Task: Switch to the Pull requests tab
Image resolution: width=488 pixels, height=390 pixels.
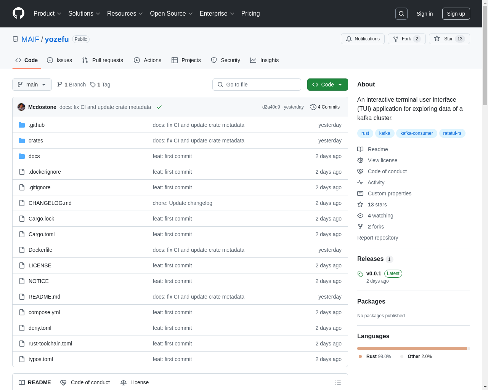Action: pyautogui.click(x=103, y=60)
